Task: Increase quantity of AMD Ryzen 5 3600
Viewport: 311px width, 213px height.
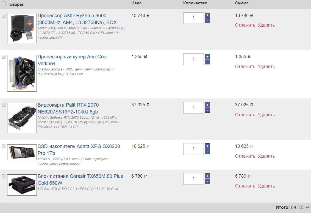Action: pos(207,15)
